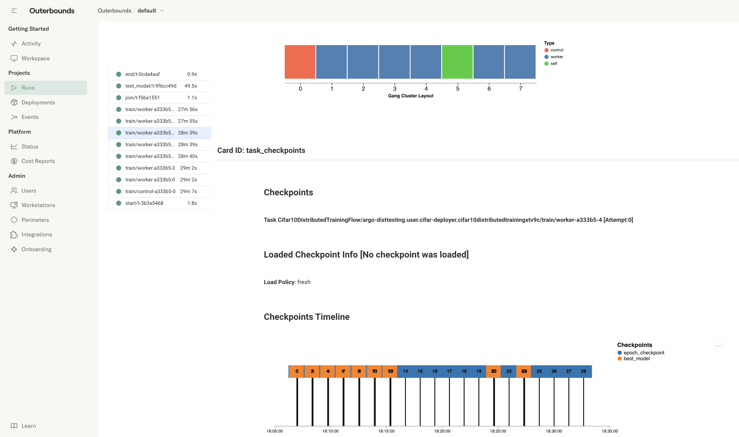The image size is (739, 437).
Task: Open Integrations via its puzzle-piece icon
Action: [14, 234]
